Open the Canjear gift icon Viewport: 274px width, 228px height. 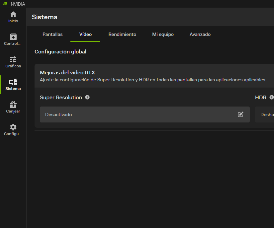point(13,105)
